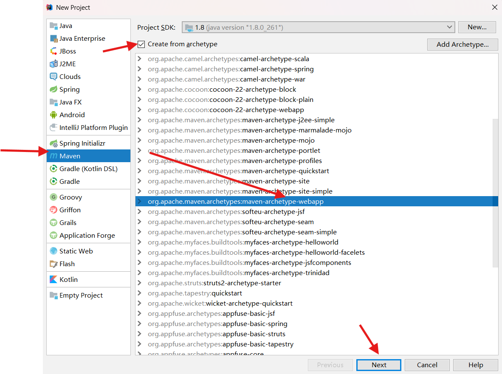Expand cocoon-22-archetype-block entry
This screenshot has width=502, height=374.
click(139, 89)
